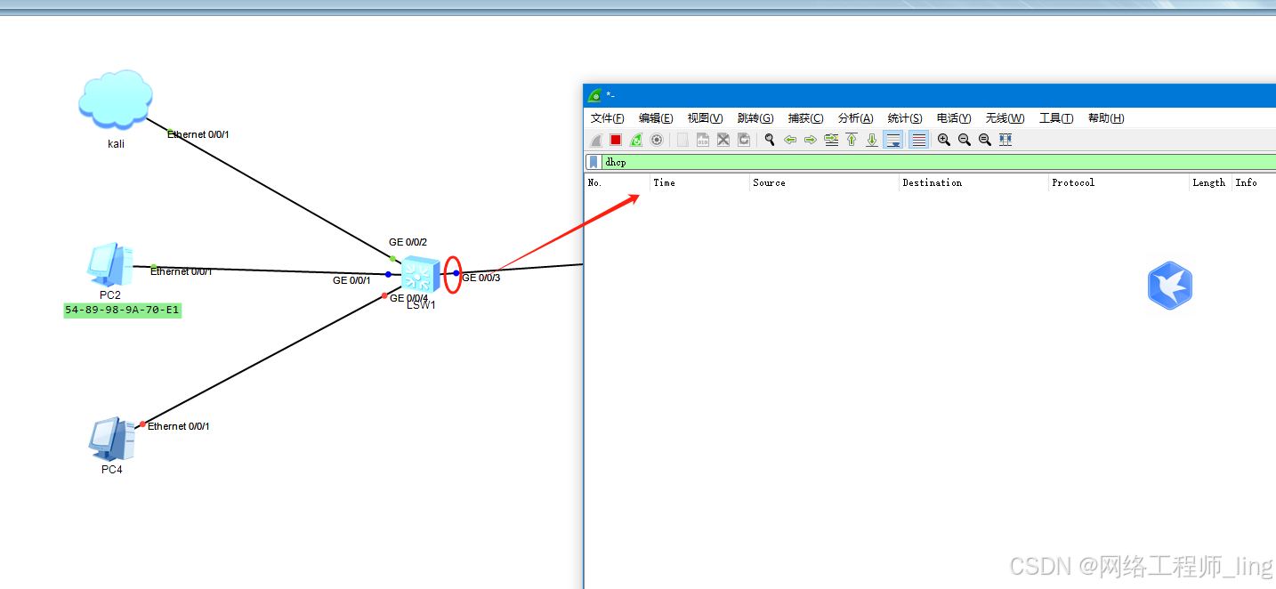Restart the current capture
This screenshot has height=589, width=1276.
(x=636, y=140)
